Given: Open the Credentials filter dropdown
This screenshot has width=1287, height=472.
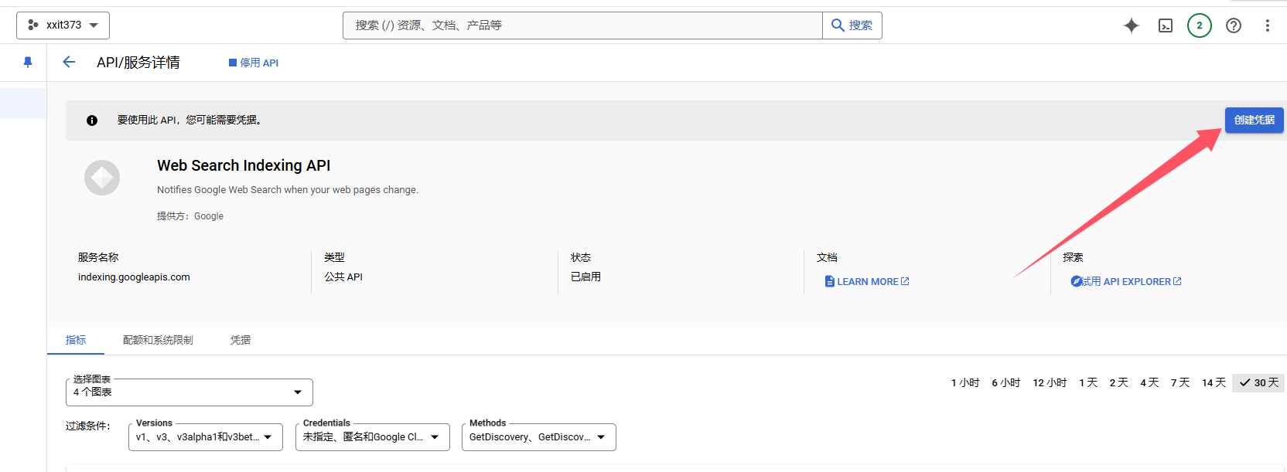Looking at the screenshot, I should pos(373,437).
